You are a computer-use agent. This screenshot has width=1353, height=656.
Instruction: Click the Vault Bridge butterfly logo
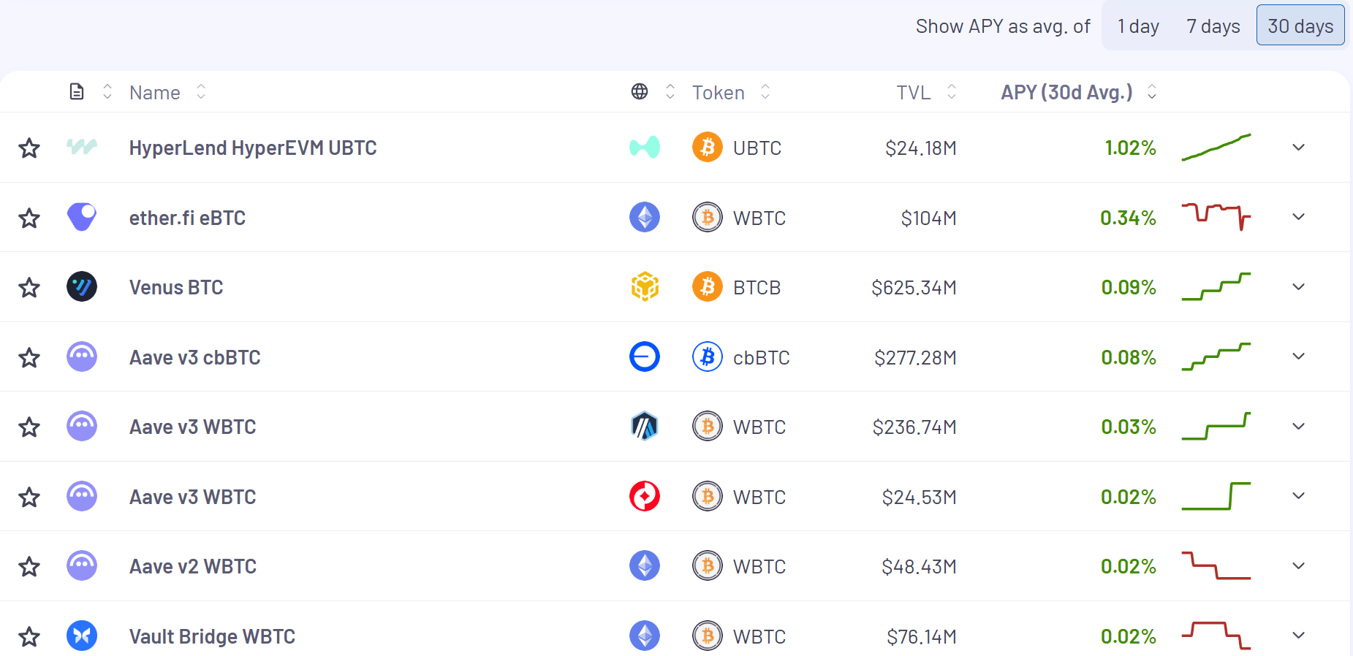pyautogui.click(x=82, y=636)
